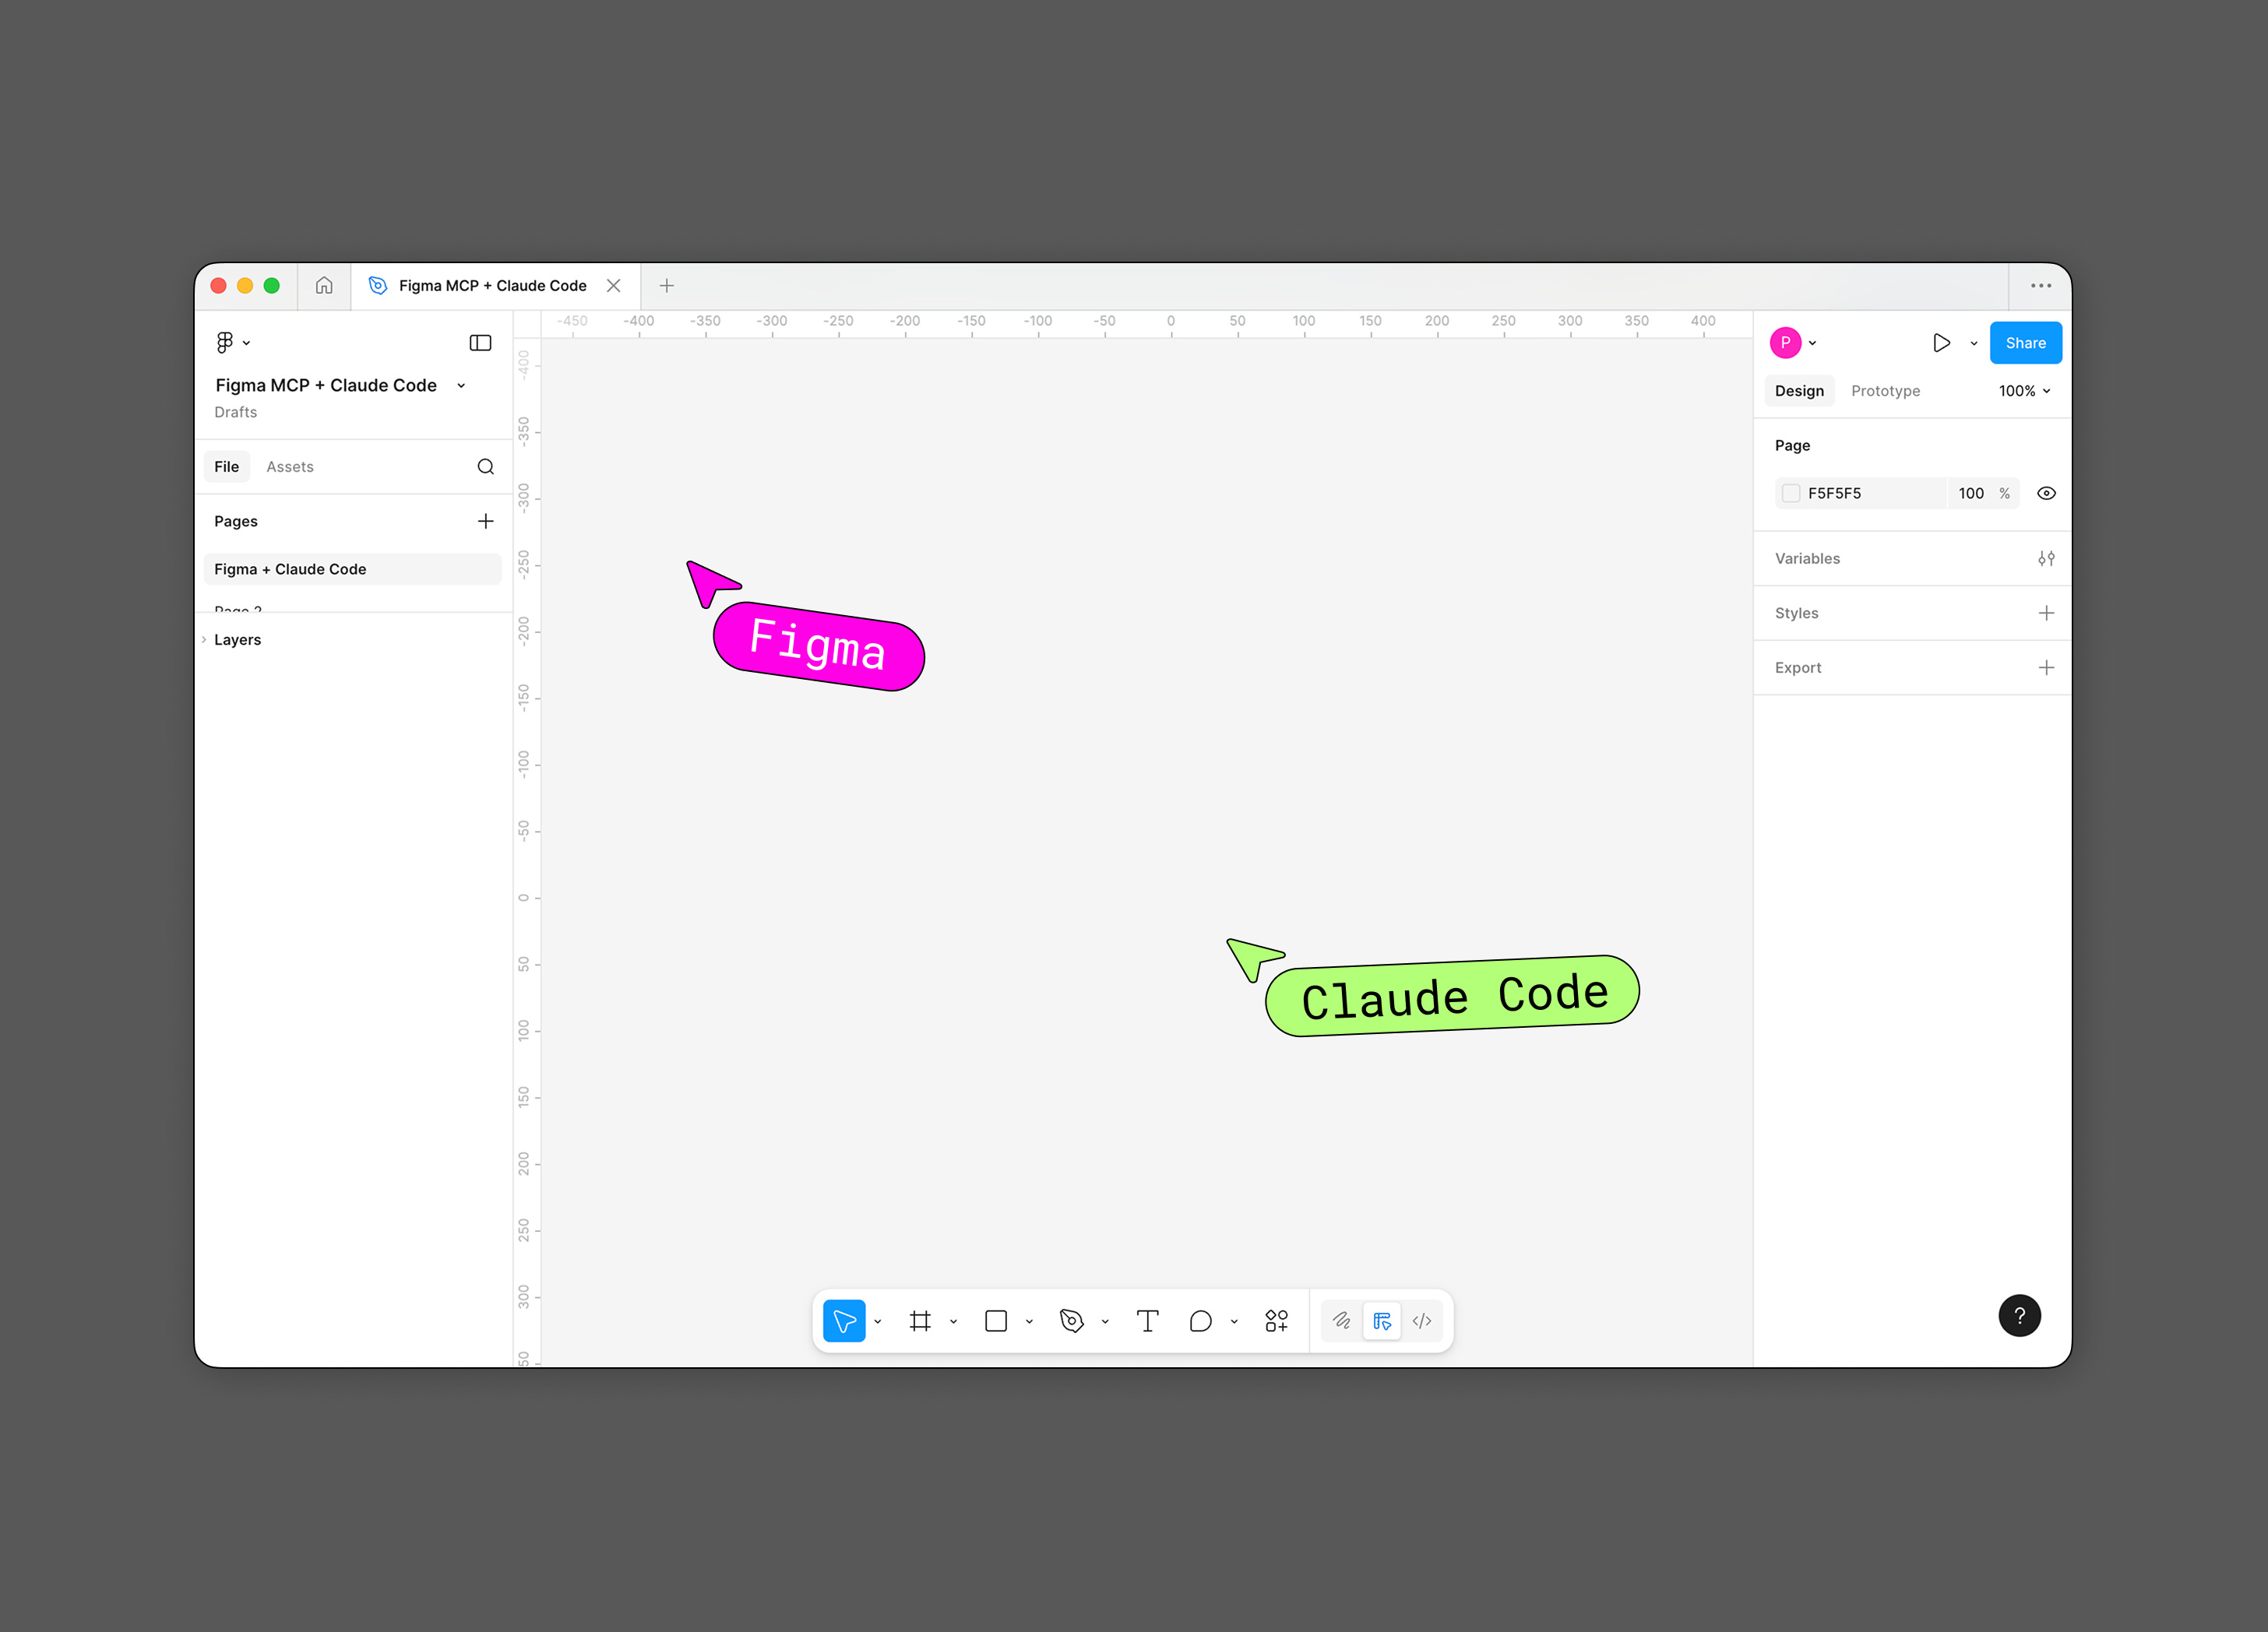This screenshot has width=2268, height=1632.
Task: Switch to the Assets tab
Action: click(x=290, y=467)
